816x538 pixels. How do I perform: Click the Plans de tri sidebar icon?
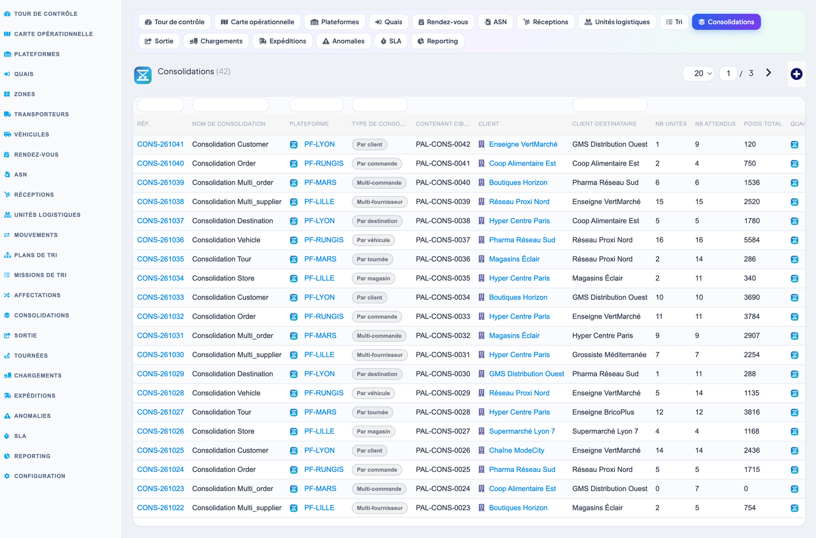pyautogui.click(x=7, y=255)
